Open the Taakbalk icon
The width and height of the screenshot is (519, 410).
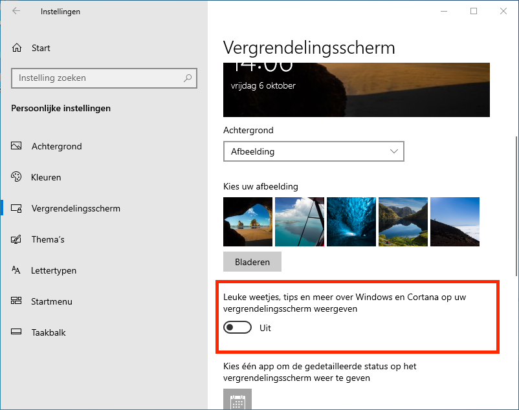pyautogui.click(x=17, y=332)
